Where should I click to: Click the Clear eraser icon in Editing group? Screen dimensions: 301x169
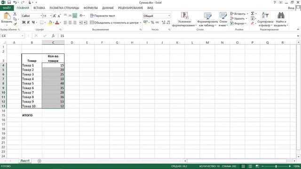(x=253, y=23)
